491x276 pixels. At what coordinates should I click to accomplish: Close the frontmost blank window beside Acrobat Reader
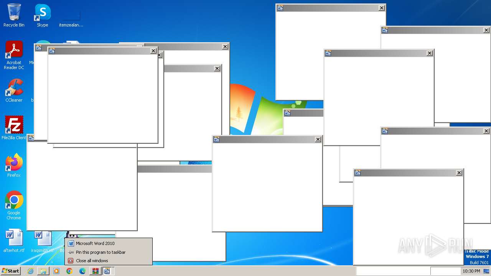tap(153, 51)
